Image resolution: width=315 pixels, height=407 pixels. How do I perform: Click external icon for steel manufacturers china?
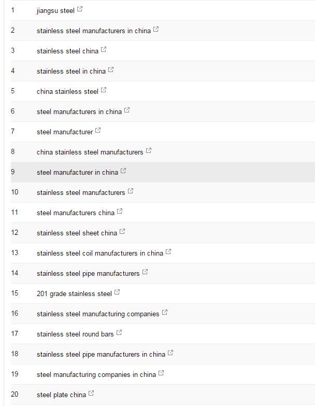pyautogui.click(x=120, y=212)
